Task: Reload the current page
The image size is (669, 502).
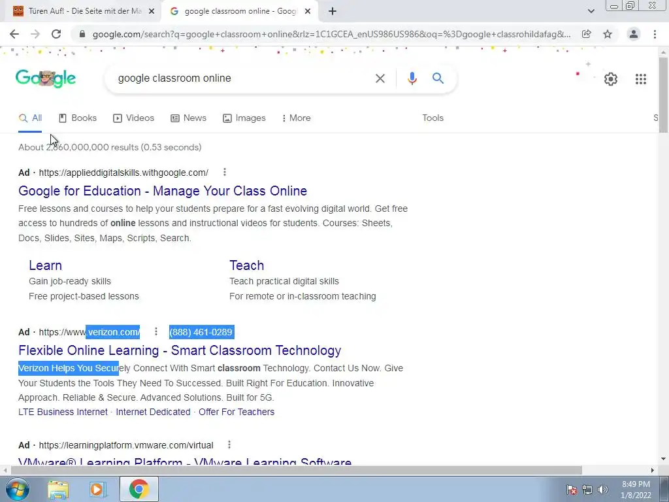Action: coord(56,34)
